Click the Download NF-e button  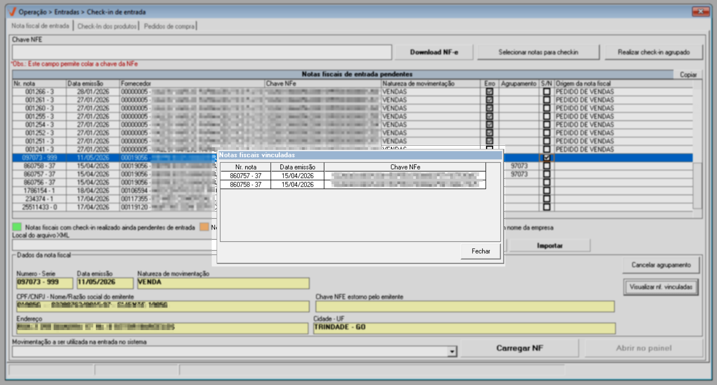(434, 52)
